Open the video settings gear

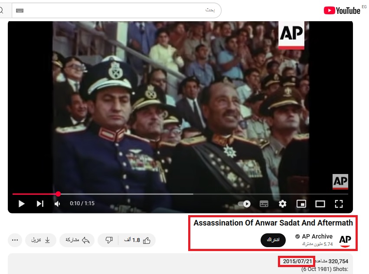click(282, 204)
